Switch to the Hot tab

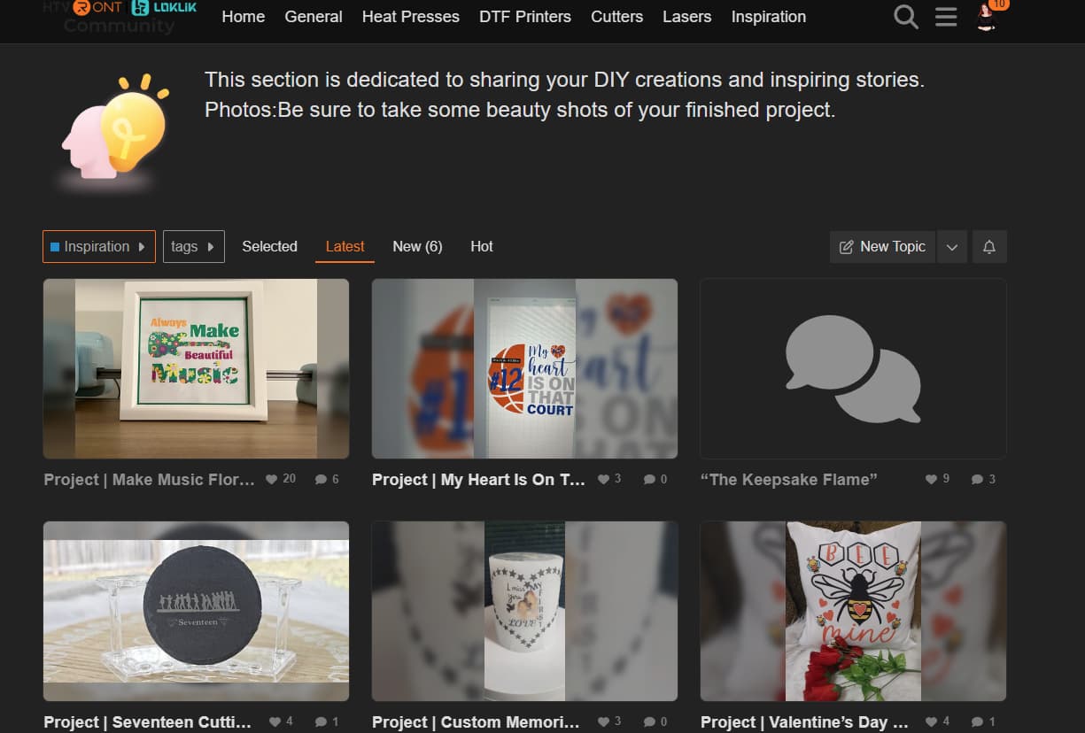(x=482, y=247)
